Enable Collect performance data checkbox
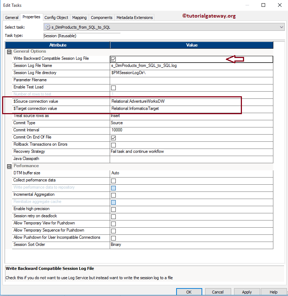This screenshot has width=288, height=296. [x=114, y=181]
